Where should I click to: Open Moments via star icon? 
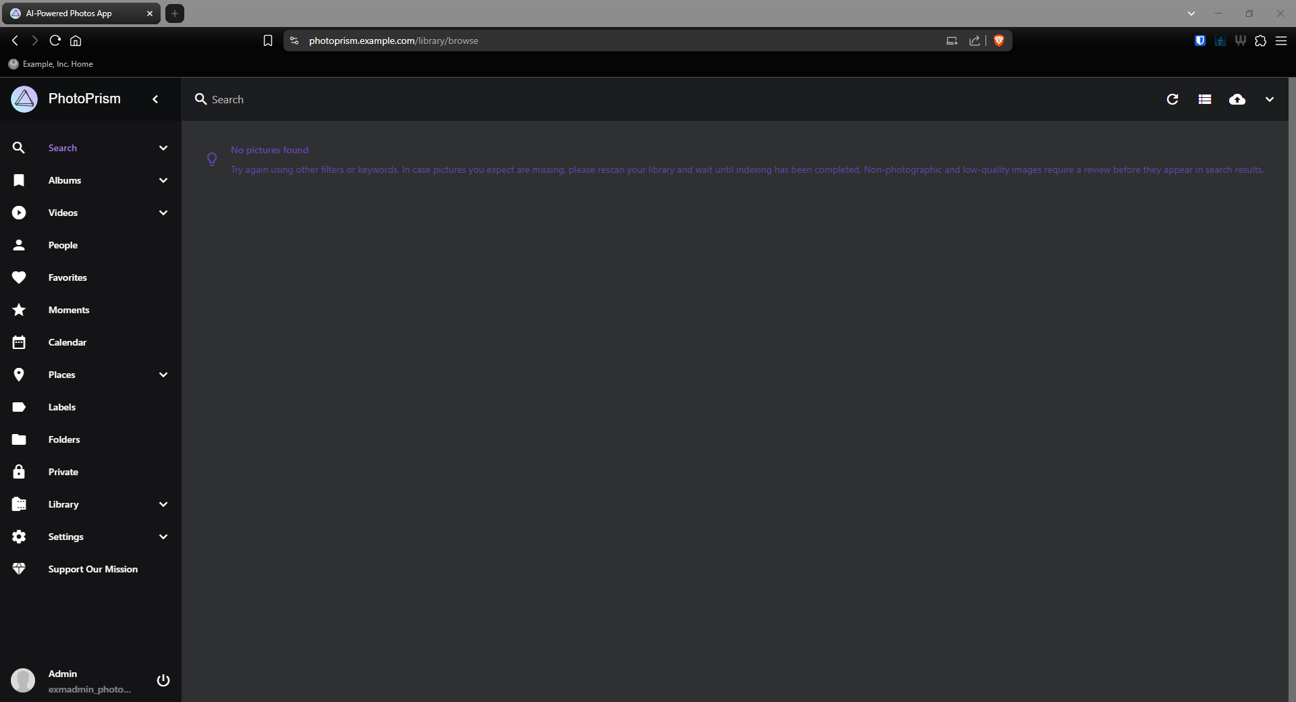[x=19, y=310]
